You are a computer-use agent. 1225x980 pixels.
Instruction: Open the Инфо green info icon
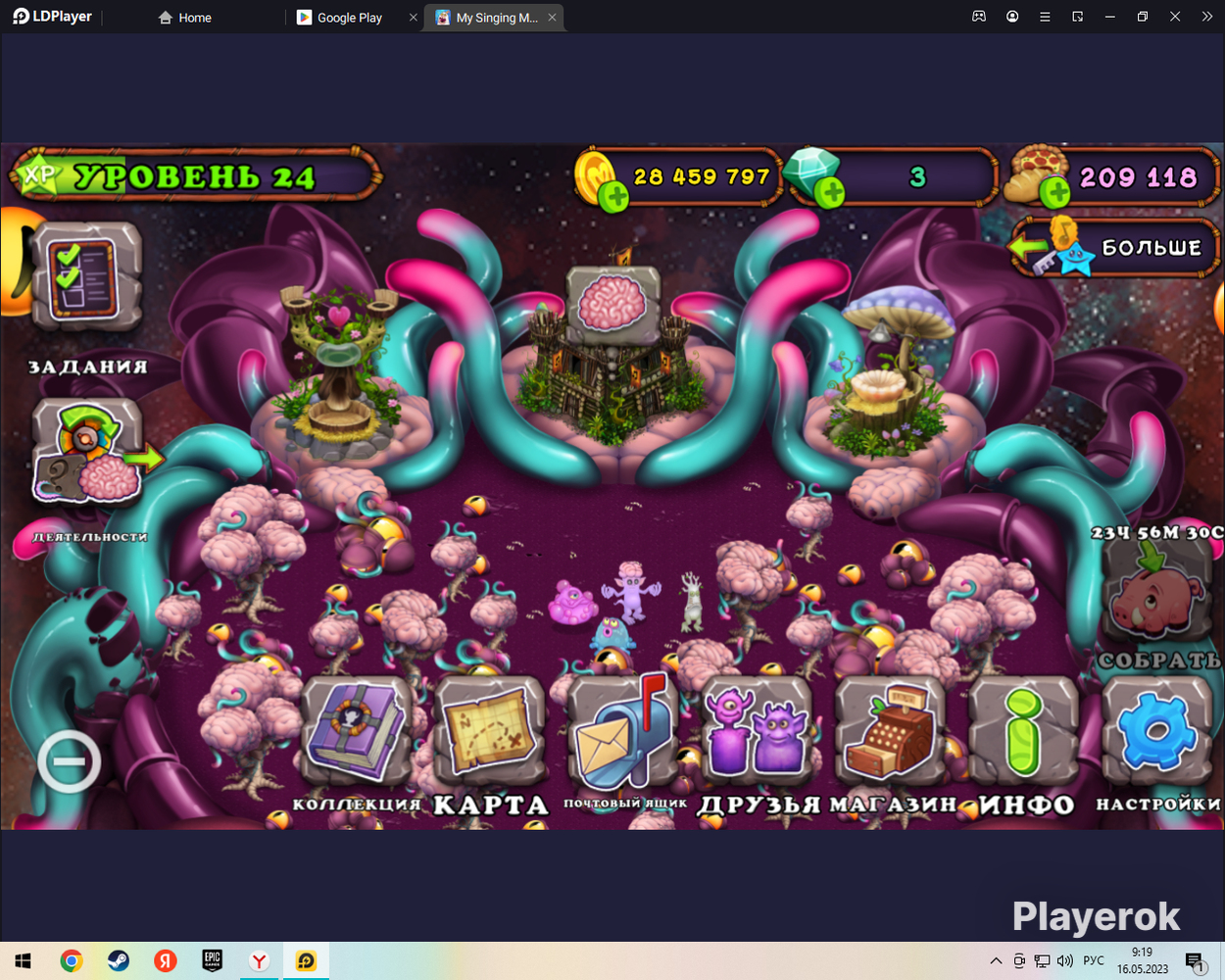(x=1023, y=731)
